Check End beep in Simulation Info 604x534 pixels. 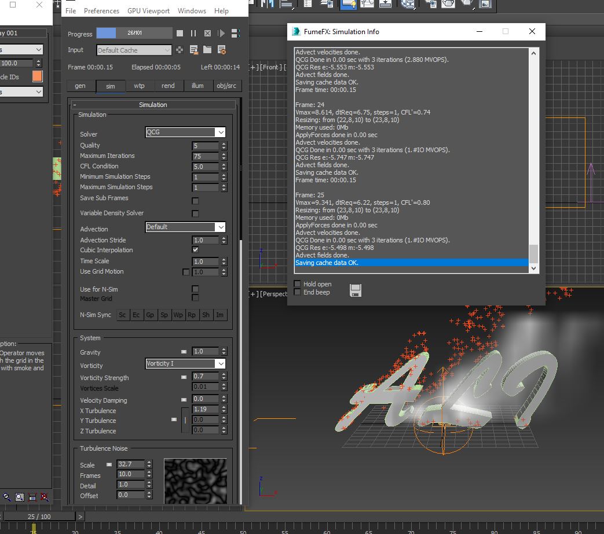click(x=298, y=292)
